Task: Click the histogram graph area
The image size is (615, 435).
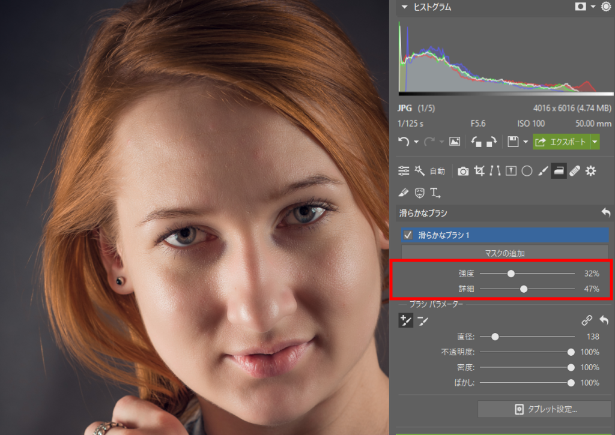Action: [506, 57]
